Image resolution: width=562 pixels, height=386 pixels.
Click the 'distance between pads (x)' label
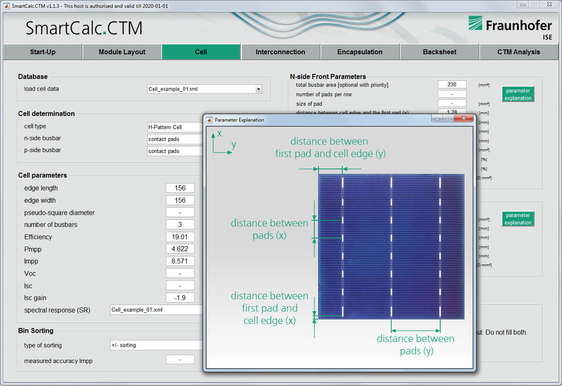pos(269,229)
